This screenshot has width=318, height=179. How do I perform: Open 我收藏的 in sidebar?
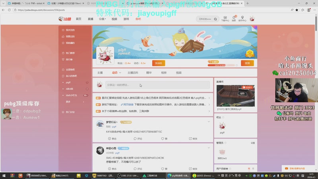point(68,43)
